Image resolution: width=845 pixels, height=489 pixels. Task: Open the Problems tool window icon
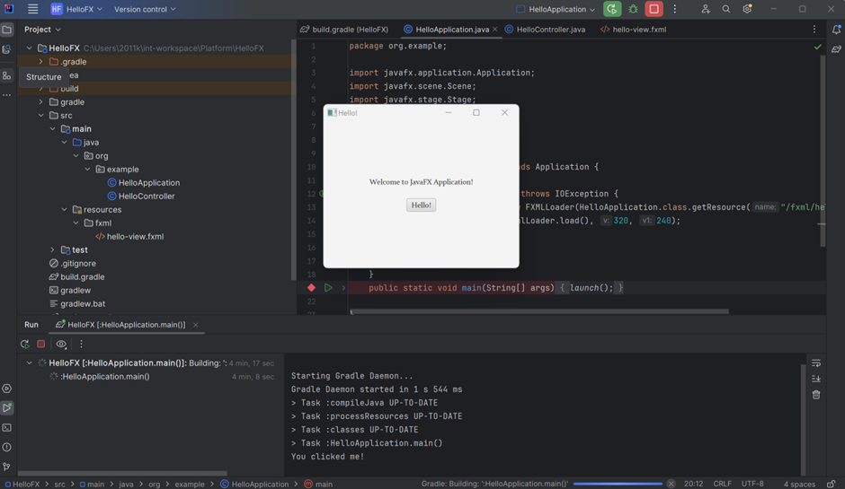click(x=7, y=447)
